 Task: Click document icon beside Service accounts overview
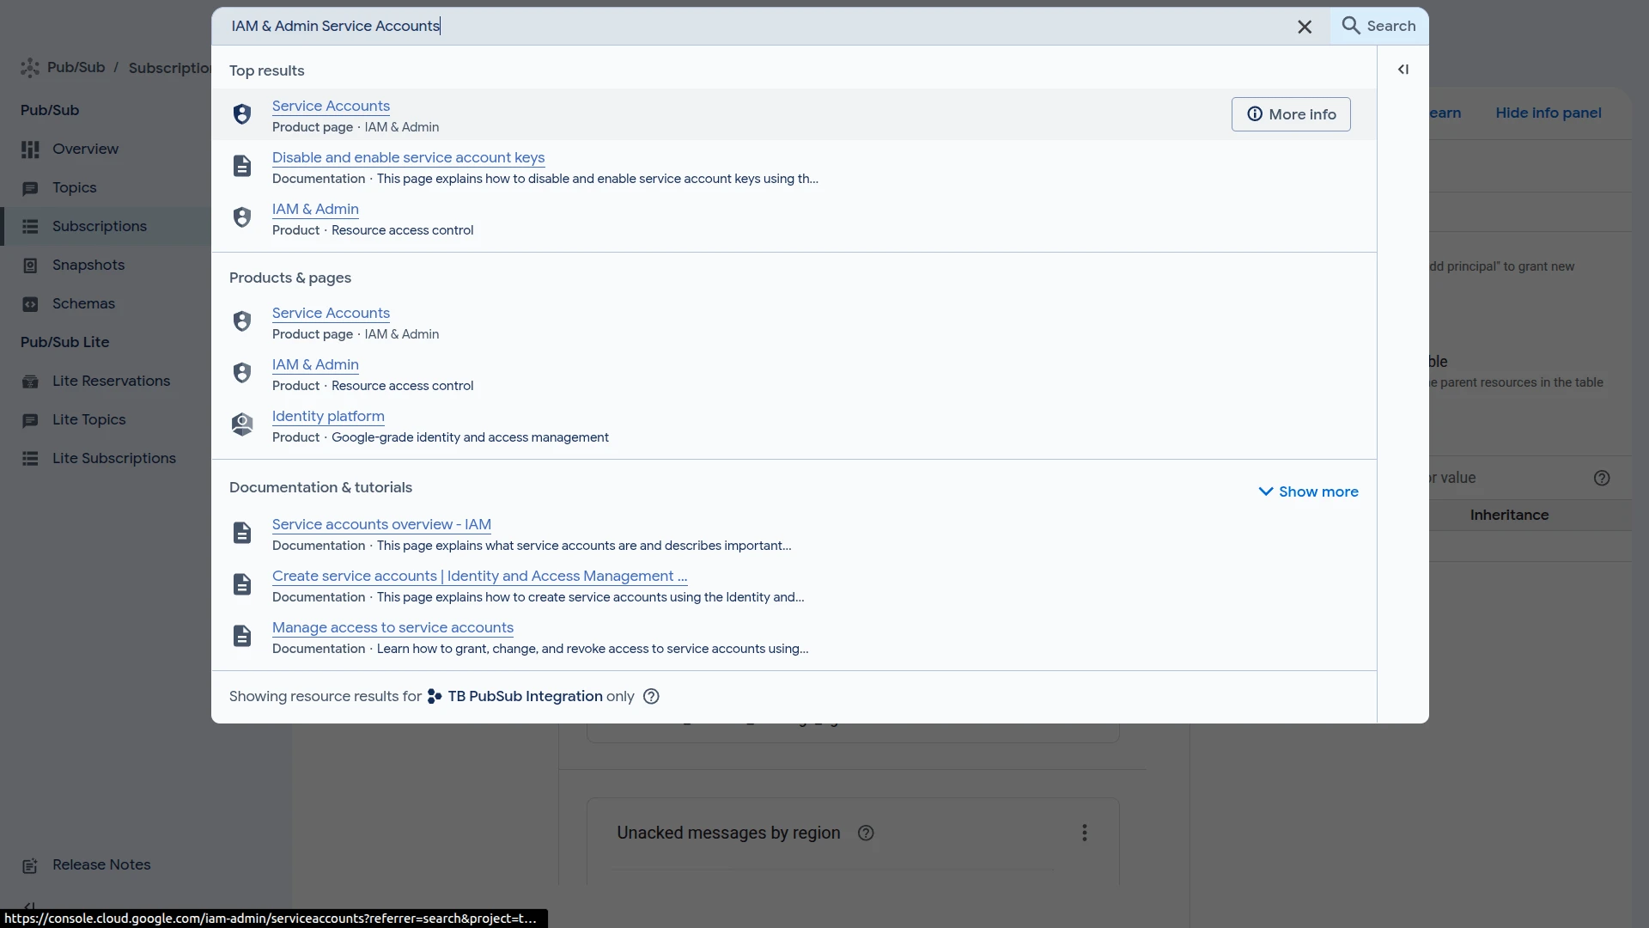[242, 533]
